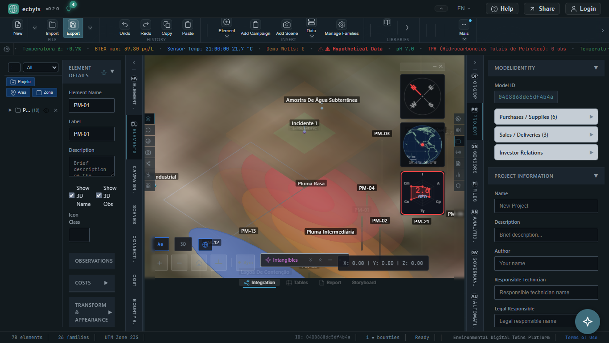This screenshot has width=609, height=343.
Task: Click the hexagon icon on viewport left strip
Action: pyautogui.click(x=148, y=130)
